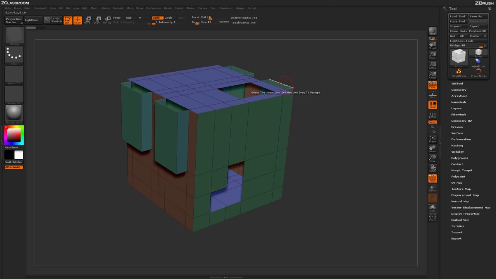Toggle Local transformations
Viewport: 496px width, 279px height.
432,105
